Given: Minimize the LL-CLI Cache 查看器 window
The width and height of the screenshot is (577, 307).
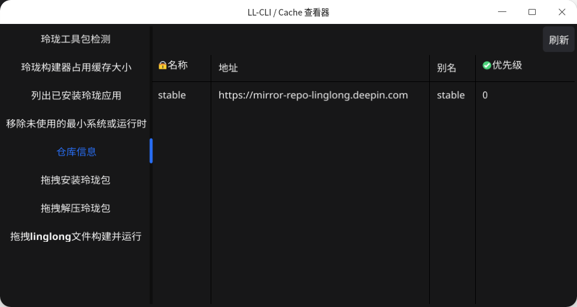Looking at the screenshot, I should tap(502, 12).
